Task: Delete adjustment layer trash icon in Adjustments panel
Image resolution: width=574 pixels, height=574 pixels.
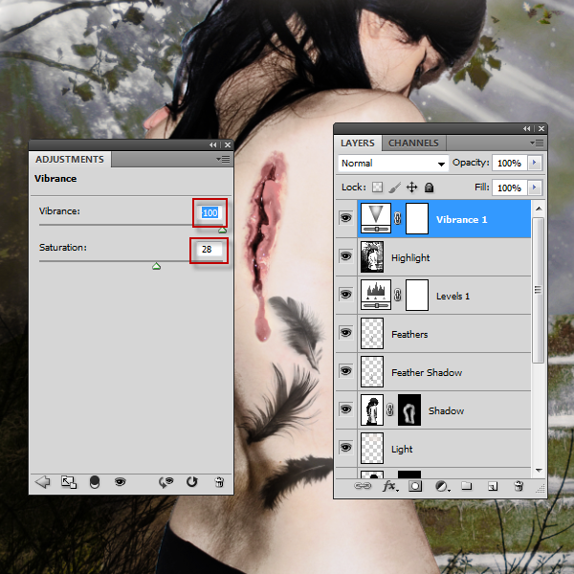Action: click(219, 482)
